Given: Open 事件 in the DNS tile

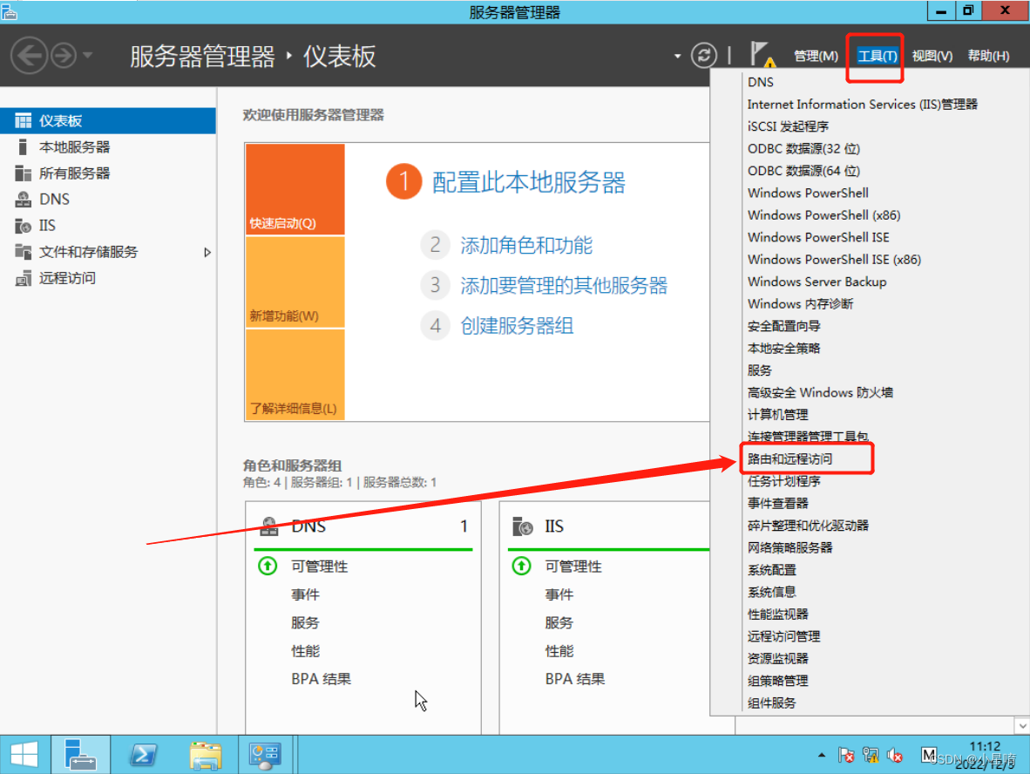Looking at the screenshot, I should pyautogui.click(x=306, y=594).
